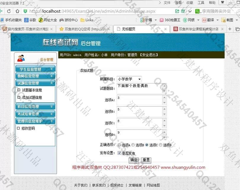240x190 pixels.
Task: Open the 工具 menu
Action: (201, 3)
